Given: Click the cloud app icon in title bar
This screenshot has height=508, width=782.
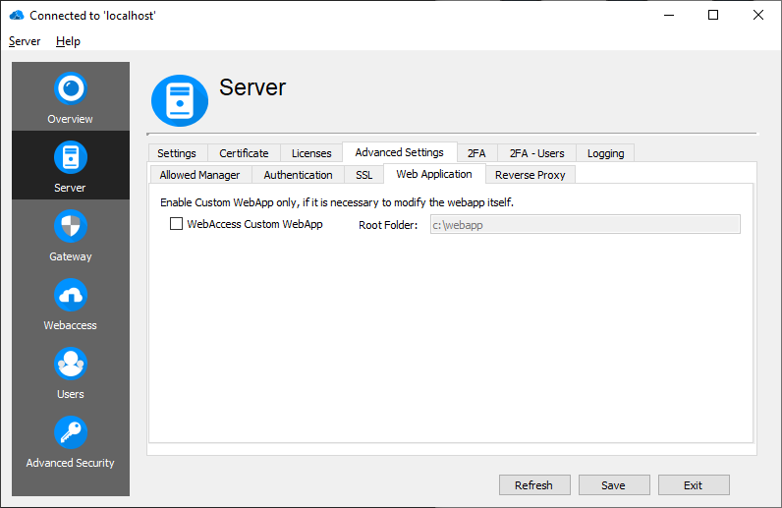Looking at the screenshot, I should 17,15.
